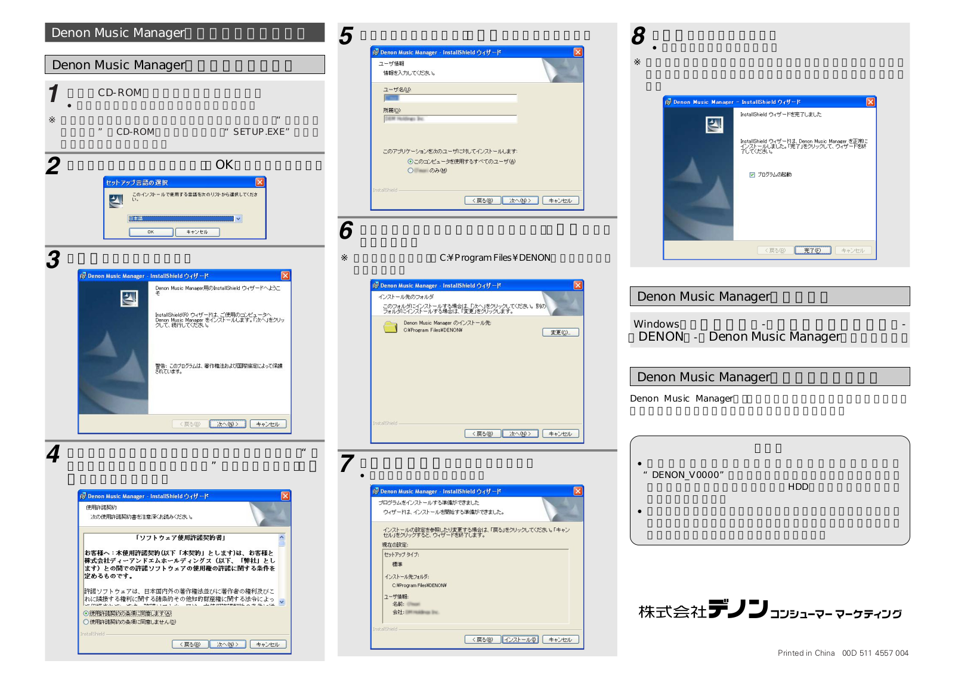Select install only for me radio button
The height and width of the screenshot is (682, 955).
coord(410,171)
